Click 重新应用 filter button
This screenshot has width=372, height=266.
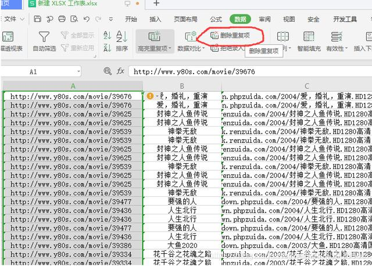click(x=77, y=48)
